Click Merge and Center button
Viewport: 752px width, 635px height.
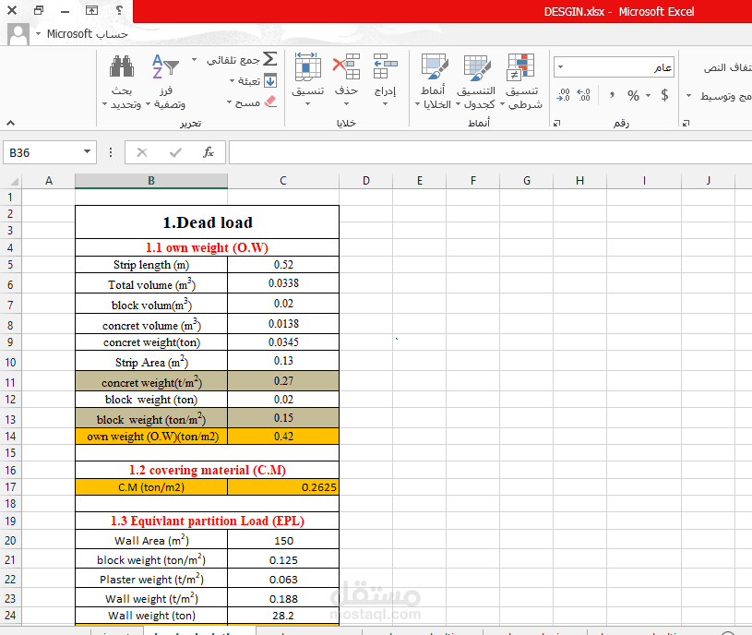(x=725, y=96)
